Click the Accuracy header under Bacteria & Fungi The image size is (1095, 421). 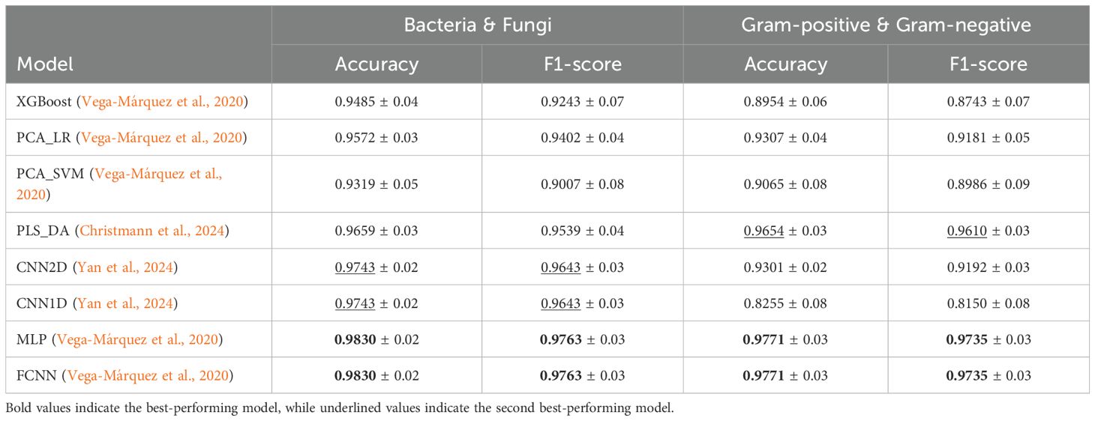point(376,64)
